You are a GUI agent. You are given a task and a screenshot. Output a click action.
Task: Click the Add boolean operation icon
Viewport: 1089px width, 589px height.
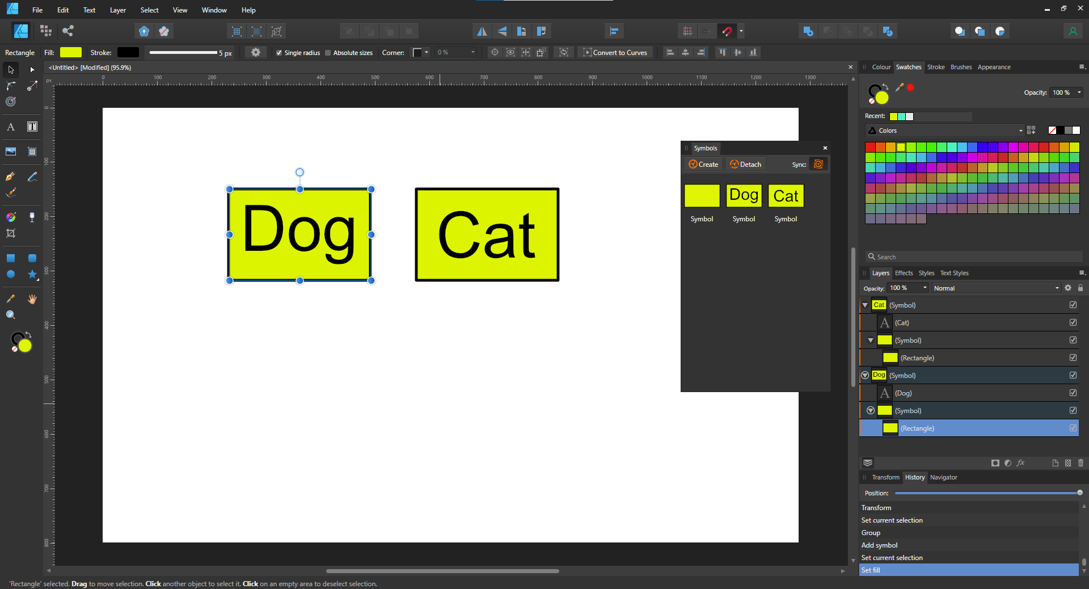808,31
